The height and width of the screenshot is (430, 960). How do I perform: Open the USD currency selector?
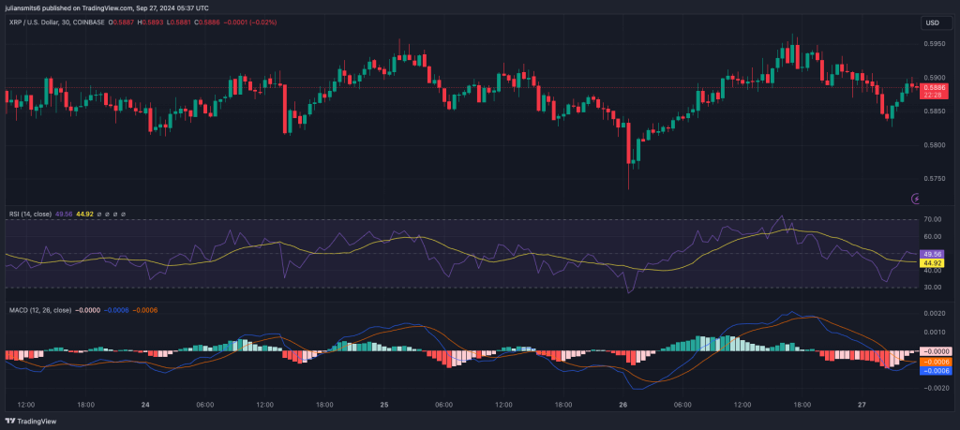click(937, 22)
